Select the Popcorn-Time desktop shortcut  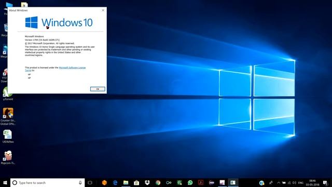click(x=8, y=157)
